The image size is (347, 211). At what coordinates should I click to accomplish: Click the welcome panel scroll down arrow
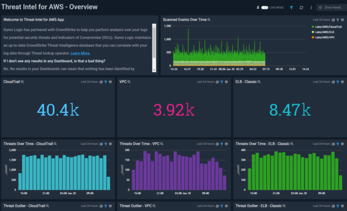click(x=154, y=70)
